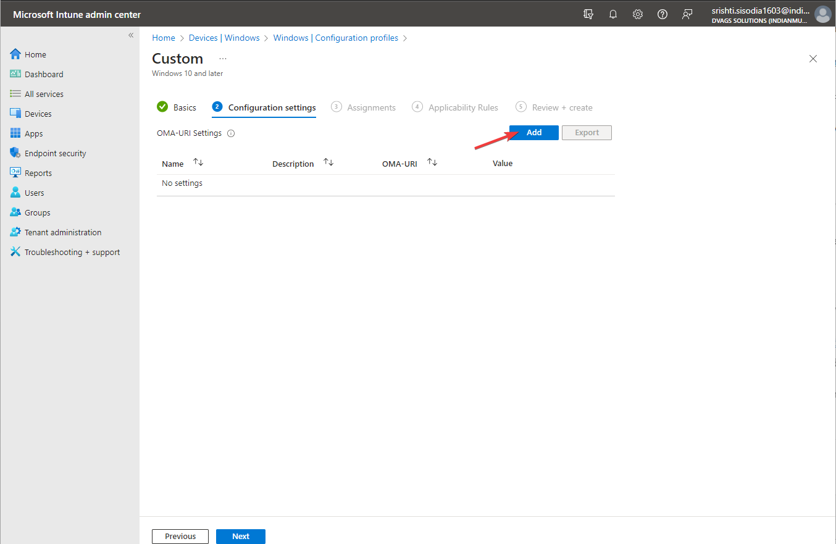Open the Cloud Shell filter icon
836x544 pixels.
588,14
